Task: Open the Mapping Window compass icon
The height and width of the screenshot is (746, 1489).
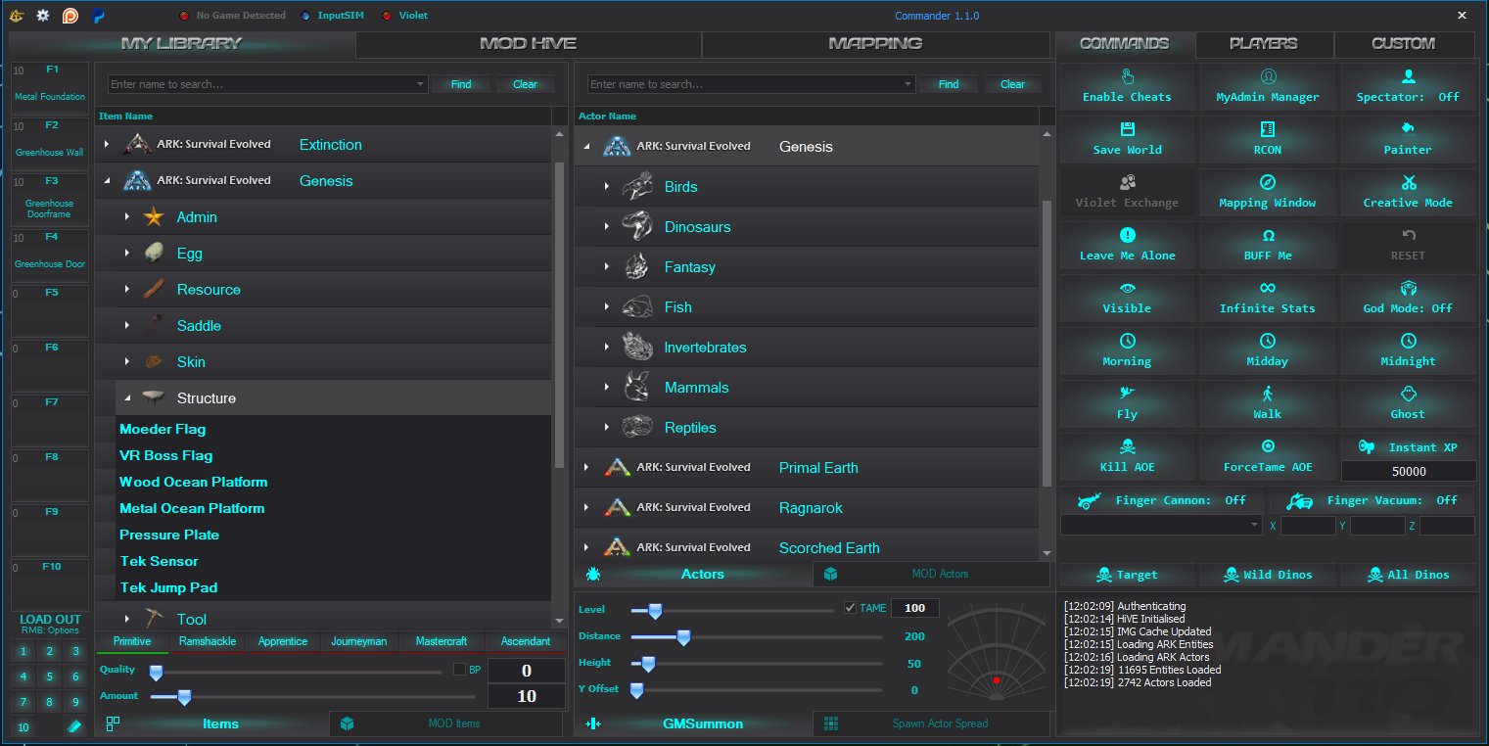Action: click(1267, 182)
